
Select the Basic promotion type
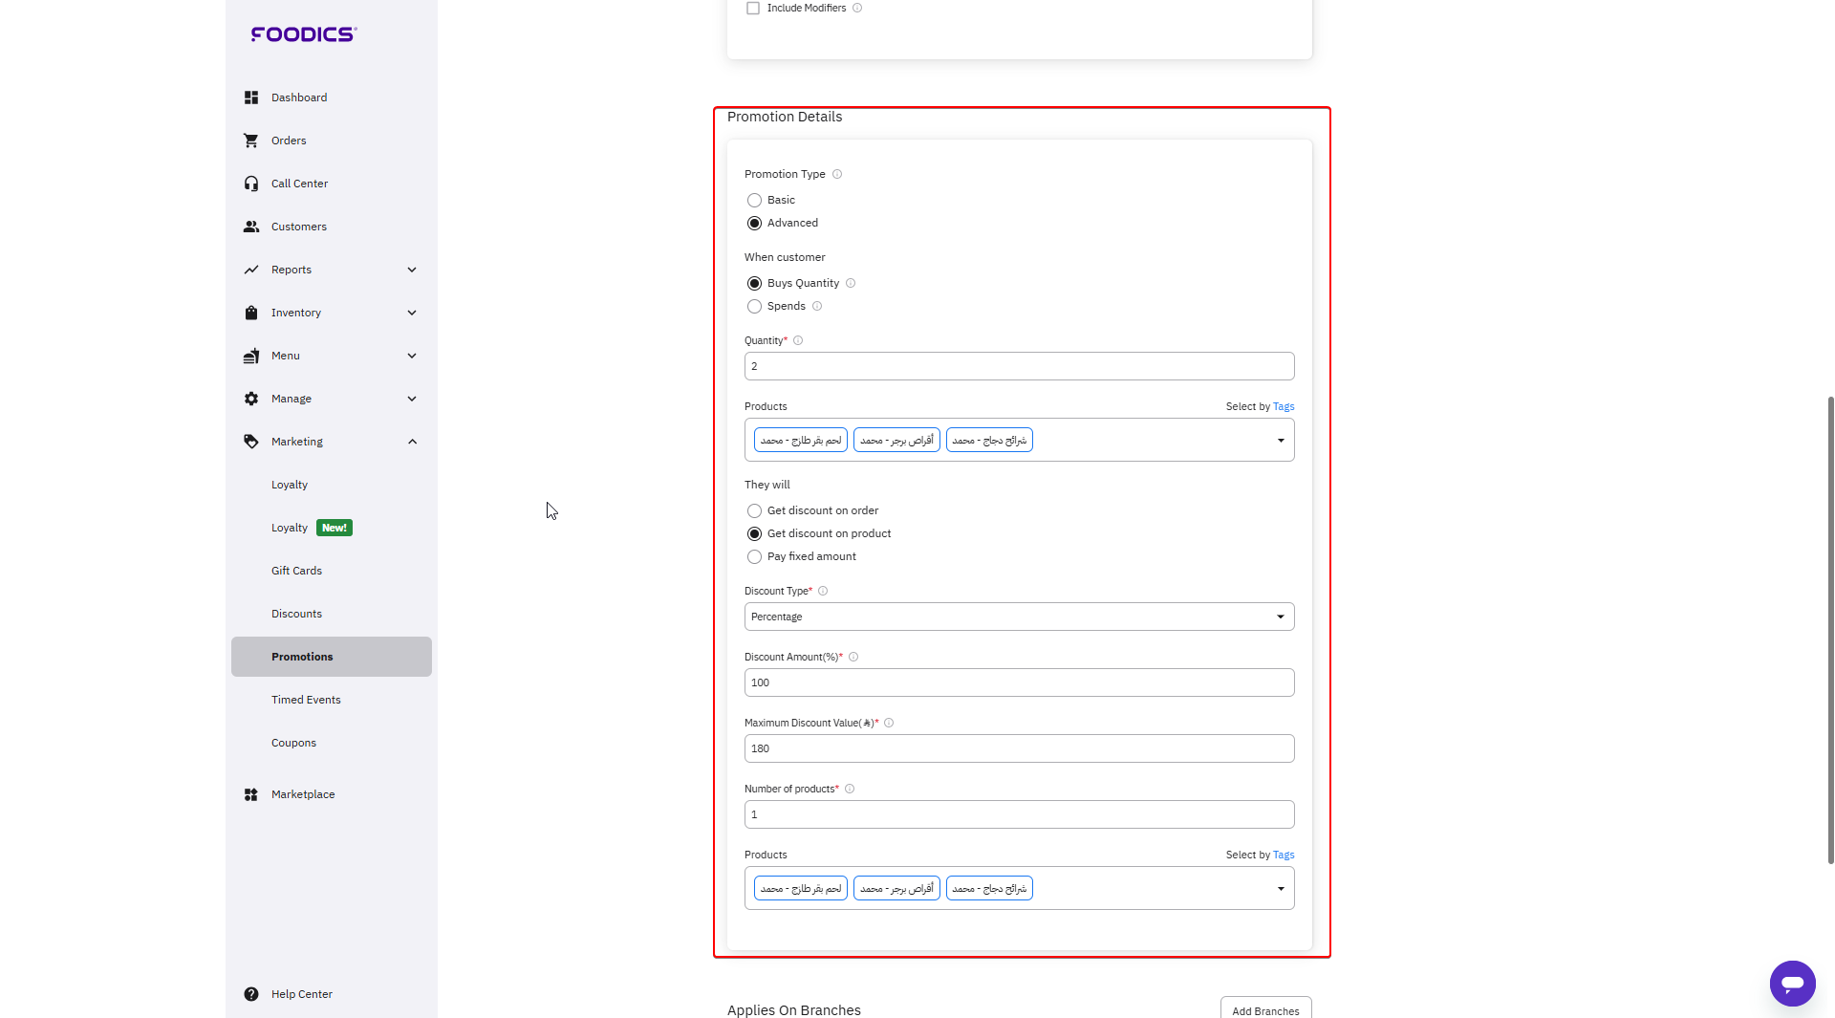(755, 201)
